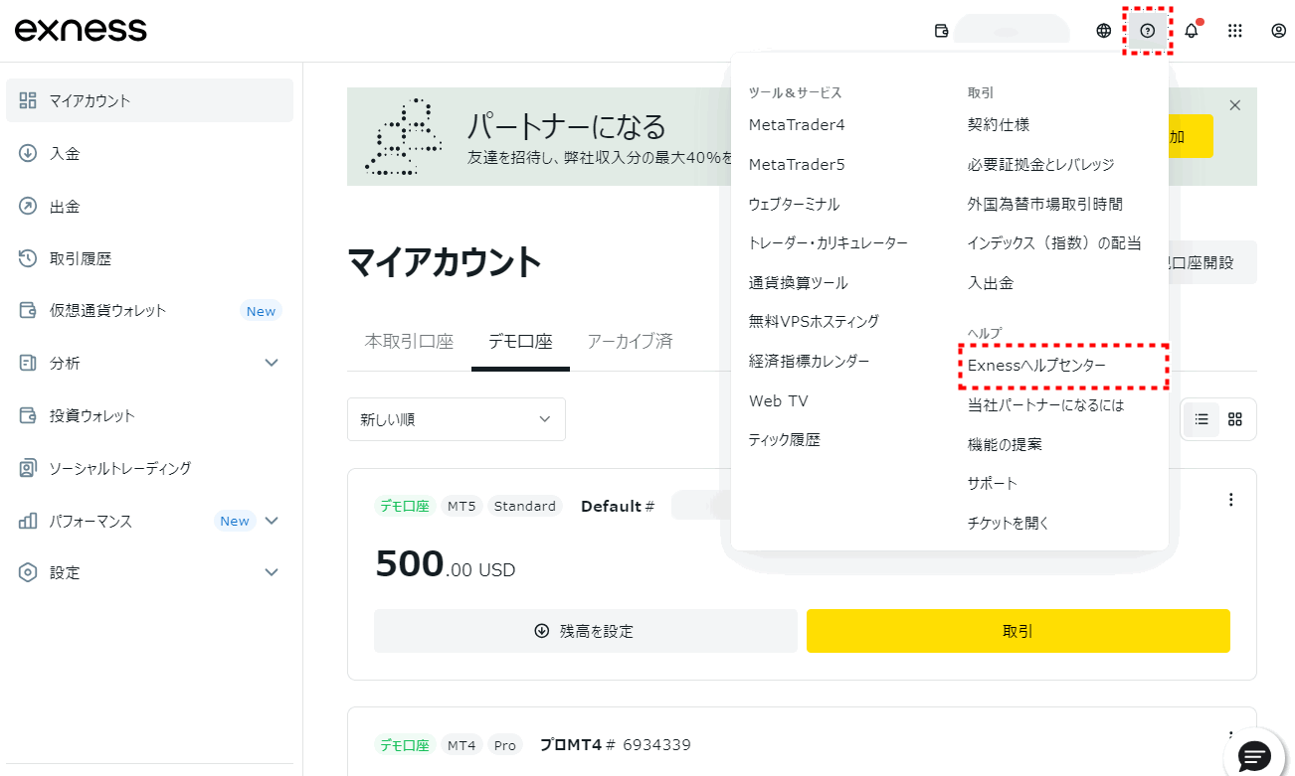This screenshot has height=776, width=1295.
Task: Click the yellow 取引 trade button
Action: [1017, 631]
